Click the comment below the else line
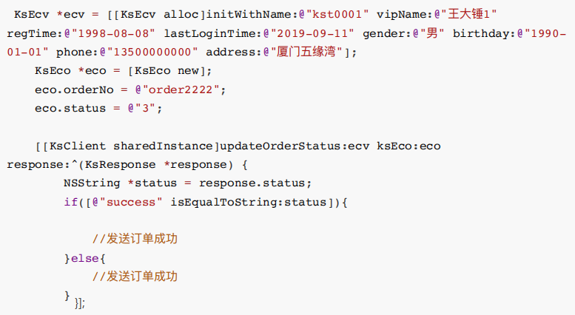 tap(135, 277)
